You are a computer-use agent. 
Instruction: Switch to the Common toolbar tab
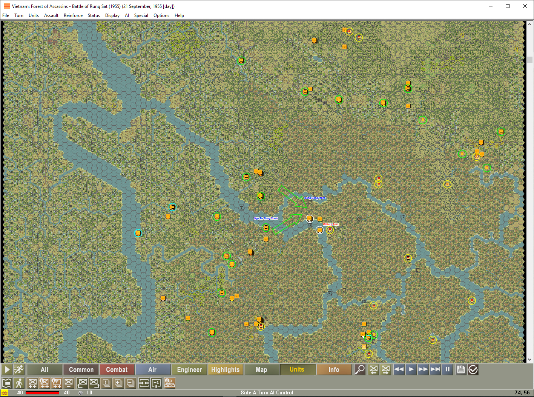click(81, 369)
